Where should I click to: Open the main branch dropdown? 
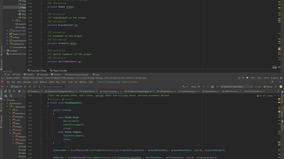tap(16, 87)
